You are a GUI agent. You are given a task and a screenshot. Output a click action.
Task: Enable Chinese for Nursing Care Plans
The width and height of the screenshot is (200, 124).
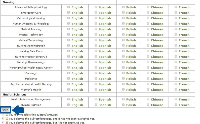(x=148, y=51)
